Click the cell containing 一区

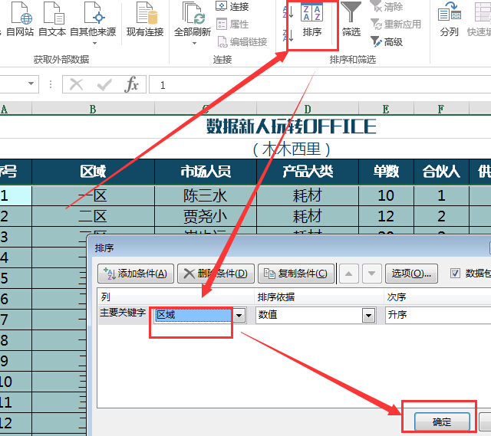coord(93,196)
